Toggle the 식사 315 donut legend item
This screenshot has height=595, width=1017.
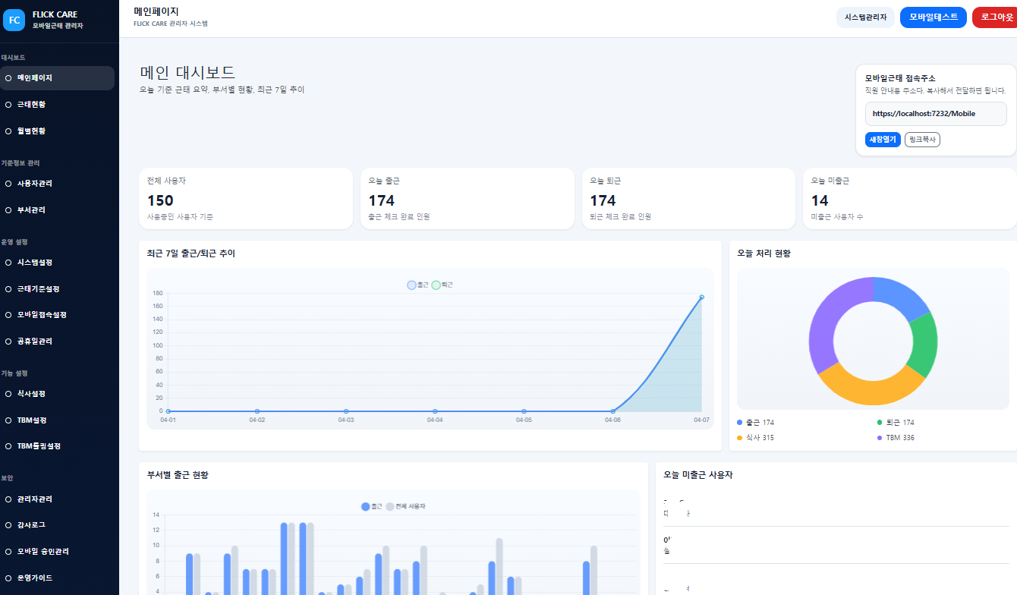pos(756,438)
